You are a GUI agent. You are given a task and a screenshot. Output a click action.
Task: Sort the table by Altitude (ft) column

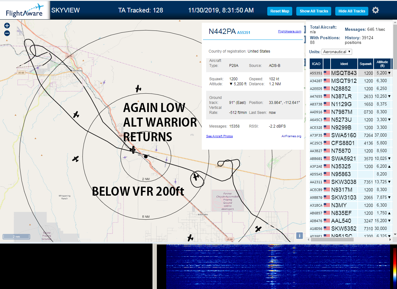382,64
